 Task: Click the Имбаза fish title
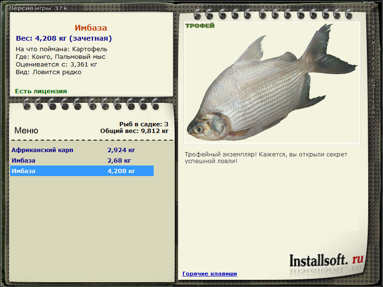click(91, 28)
